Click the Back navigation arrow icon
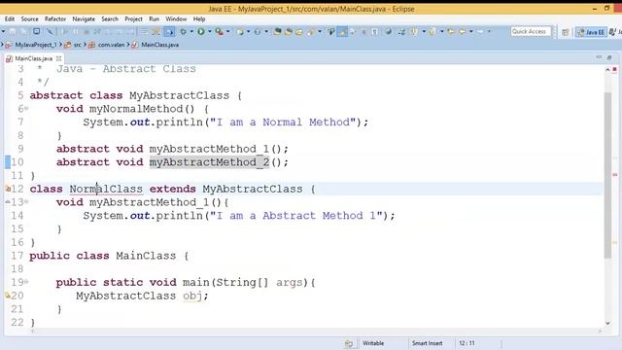Image resolution: width=622 pixels, height=350 pixels. click(x=463, y=31)
